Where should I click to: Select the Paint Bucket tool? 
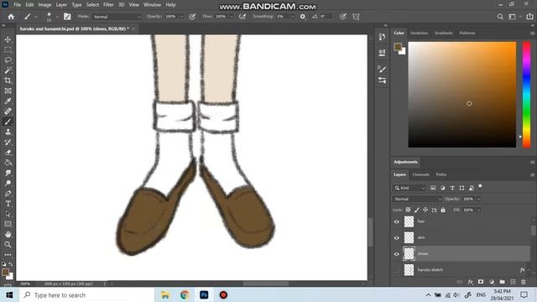[x=8, y=163]
